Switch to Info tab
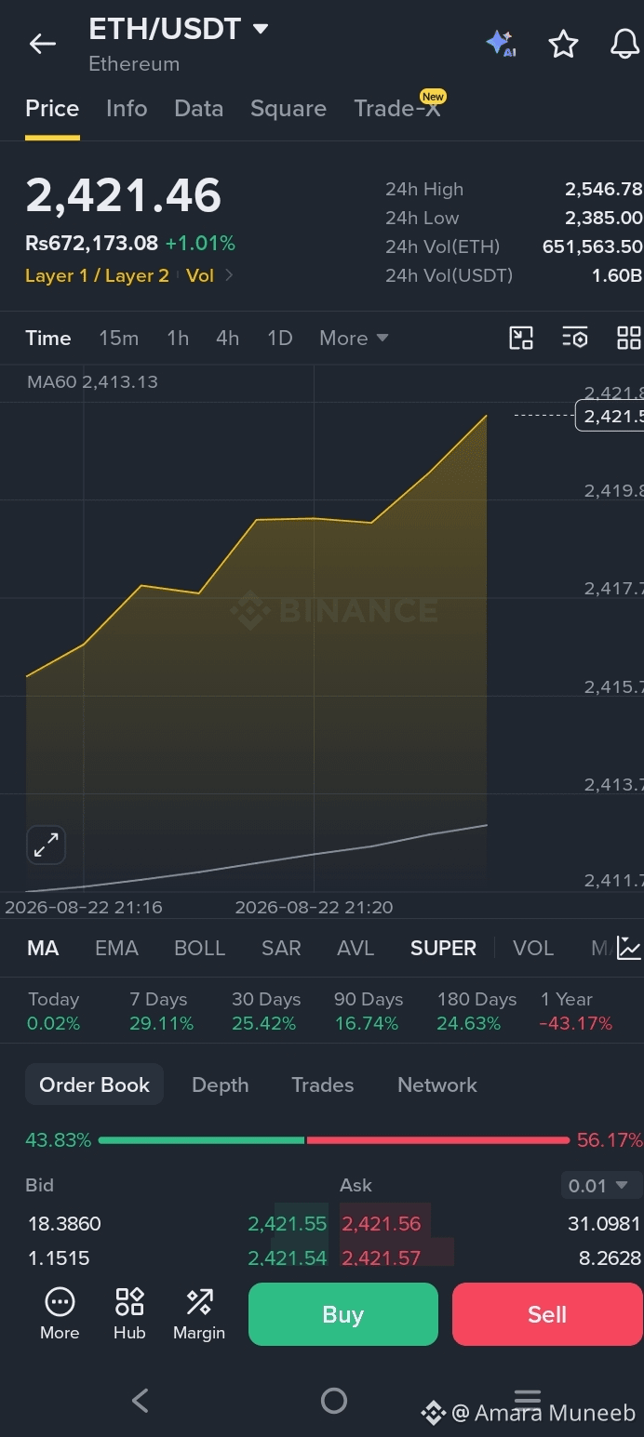This screenshot has height=1437, width=644. [x=127, y=109]
